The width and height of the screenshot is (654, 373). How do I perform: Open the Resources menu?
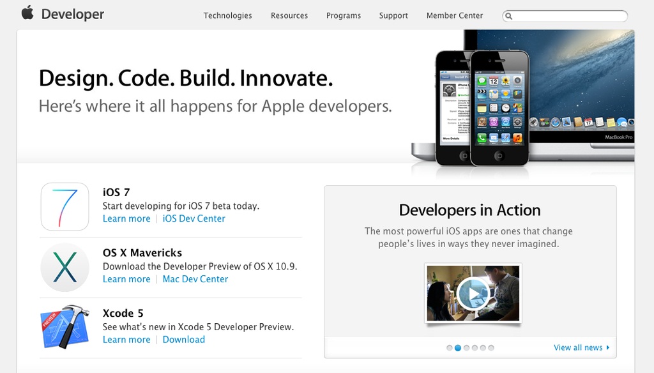pyautogui.click(x=289, y=15)
